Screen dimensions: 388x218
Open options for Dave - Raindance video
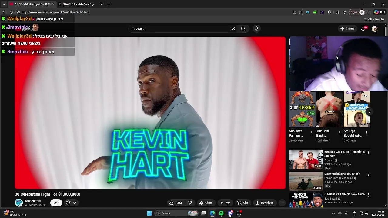pyautogui.click(x=368, y=174)
